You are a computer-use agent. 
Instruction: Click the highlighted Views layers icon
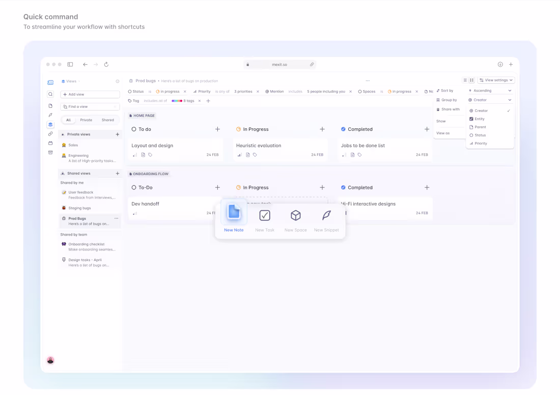(x=50, y=125)
